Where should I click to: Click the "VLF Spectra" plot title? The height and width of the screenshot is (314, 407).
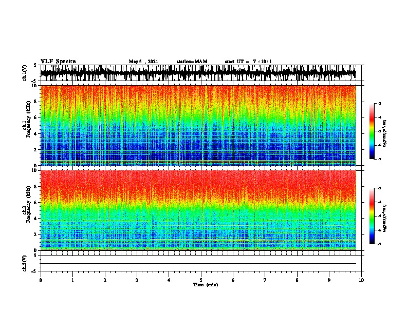click(x=58, y=61)
